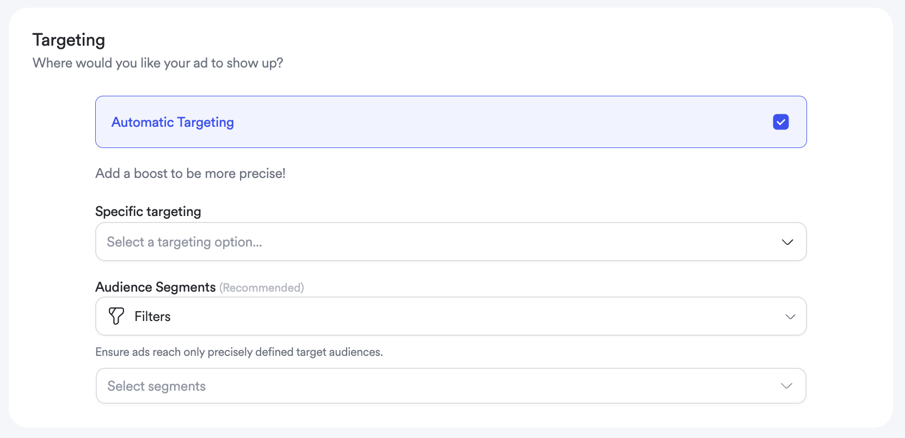Click the Select segments placeholder text
Image resolution: width=905 pixels, height=438 pixels.
156,386
